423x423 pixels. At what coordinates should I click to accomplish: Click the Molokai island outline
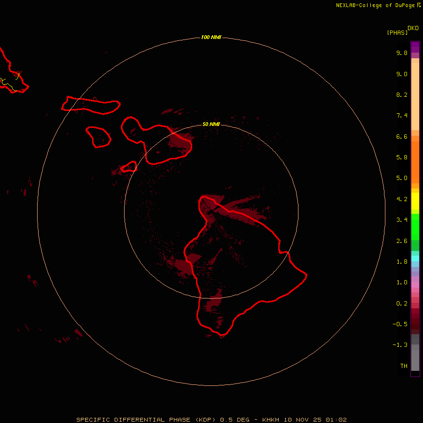91,105
